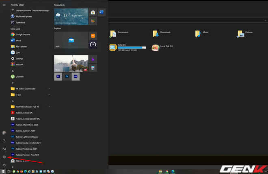The width and height of the screenshot is (268, 174).
Task: Click the & section header in app list
Action: click(13, 71)
